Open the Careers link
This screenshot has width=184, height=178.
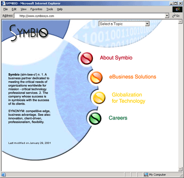click(x=118, y=118)
